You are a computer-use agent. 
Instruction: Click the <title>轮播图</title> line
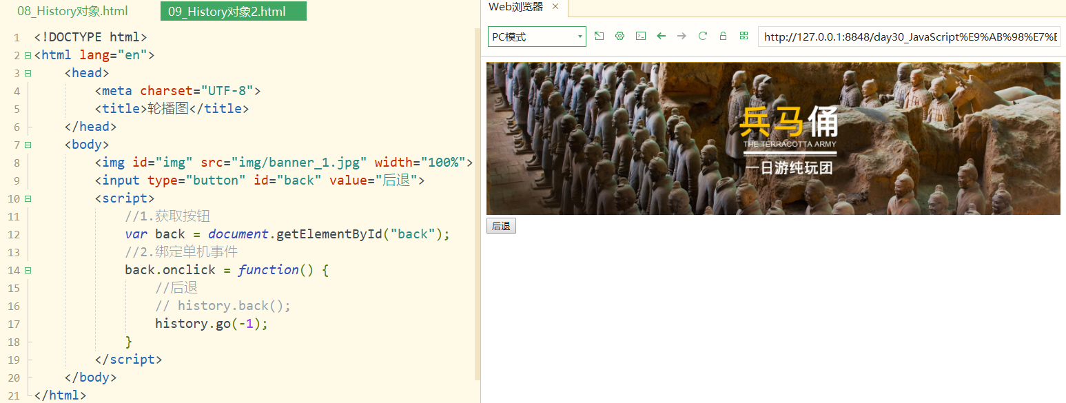(x=172, y=109)
